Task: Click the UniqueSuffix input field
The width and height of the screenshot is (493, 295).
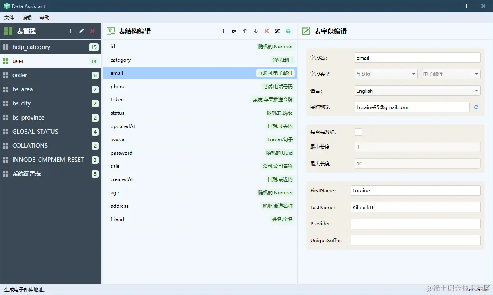Action: pos(415,240)
